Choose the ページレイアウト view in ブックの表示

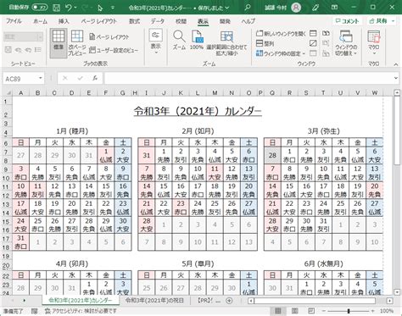[109, 36]
